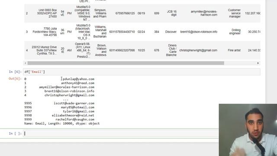Click email pdunlap@yahoo.com in output
The image size is (277, 156).
tap(79, 79)
